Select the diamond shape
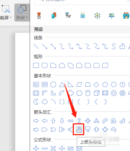 pos(97,84)
